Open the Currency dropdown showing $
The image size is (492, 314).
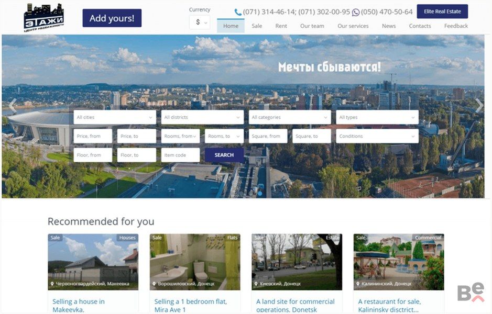click(200, 23)
